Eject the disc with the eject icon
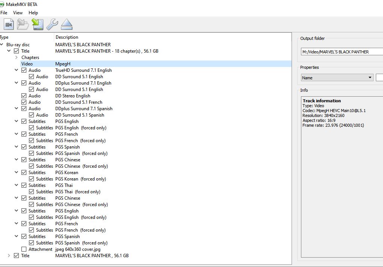The image size is (383, 267). 67,24
